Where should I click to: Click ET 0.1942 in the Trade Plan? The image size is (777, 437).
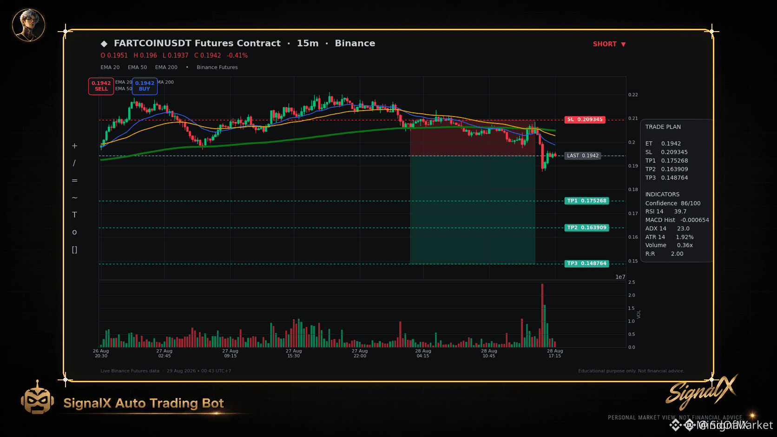pos(663,143)
